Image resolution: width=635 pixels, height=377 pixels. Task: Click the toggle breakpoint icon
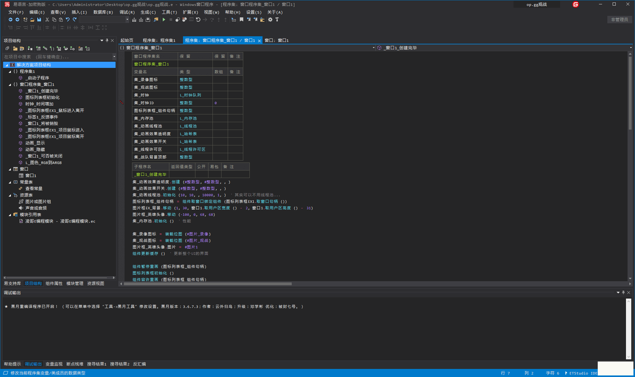[x=178, y=20]
